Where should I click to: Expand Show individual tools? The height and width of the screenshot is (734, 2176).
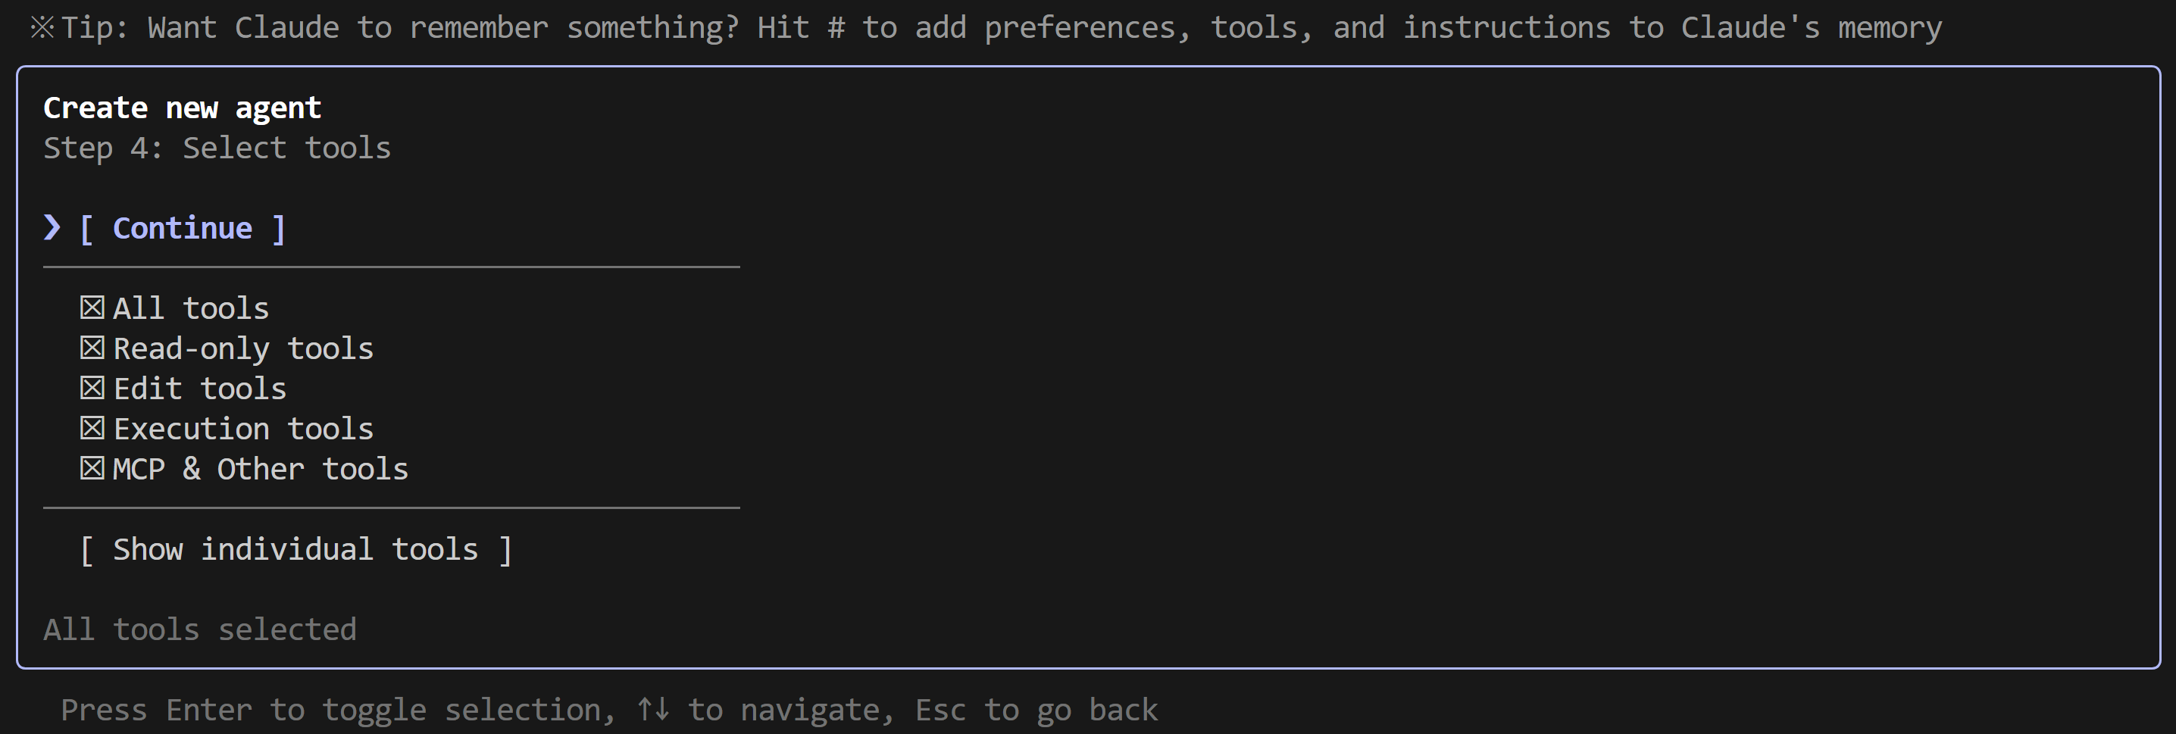[x=295, y=549]
